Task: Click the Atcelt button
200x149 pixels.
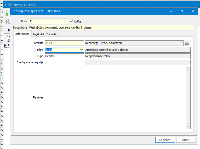Action: [186, 140]
